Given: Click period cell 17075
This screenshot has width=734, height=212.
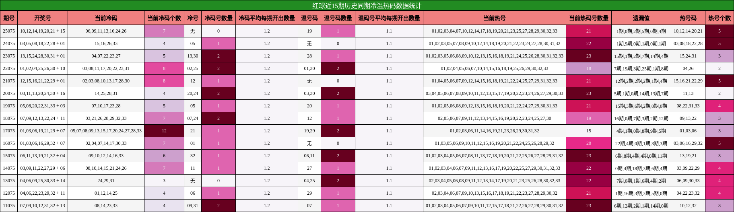Looking at the screenshot, I should click(9, 131).
